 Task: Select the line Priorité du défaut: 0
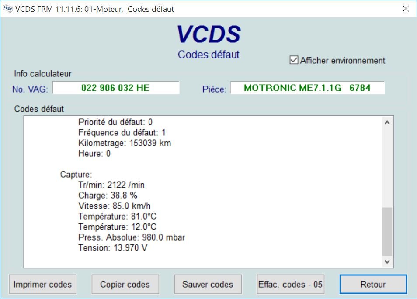pos(115,122)
